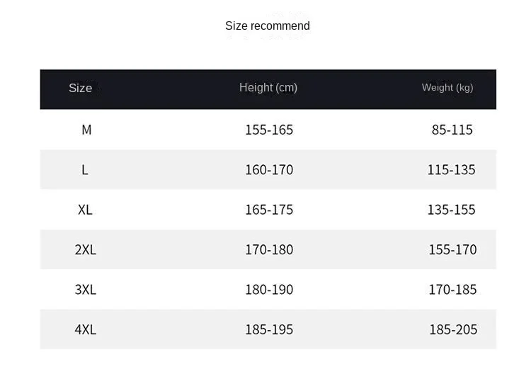
Task: Select the Height (cm) column header
Action: pos(268,88)
